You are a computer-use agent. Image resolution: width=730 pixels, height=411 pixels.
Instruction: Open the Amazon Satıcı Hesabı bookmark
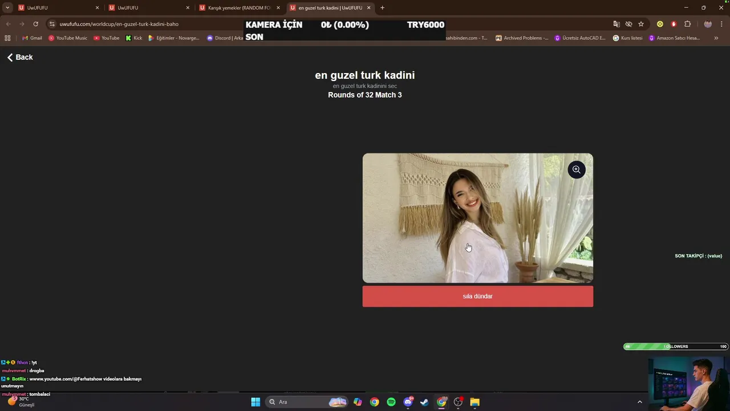pyautogui.click(x=674, y=38)
